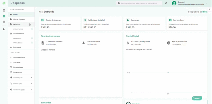Image resolution: width=212 pixels, height=104 pixels.
Task: Click the notification bell icon
Action: (x=166, y=3)
